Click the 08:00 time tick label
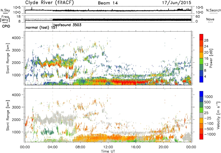Viewport: 221px width, 153px height. tap(80, 147)
